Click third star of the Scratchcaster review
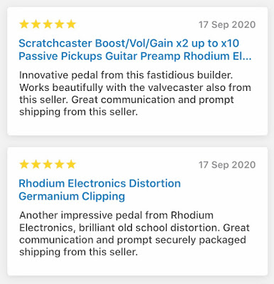 [48, 24]
